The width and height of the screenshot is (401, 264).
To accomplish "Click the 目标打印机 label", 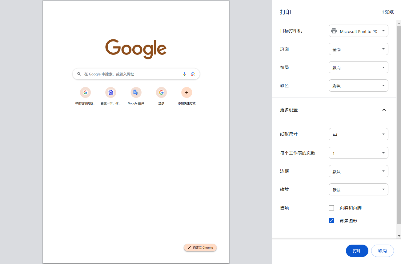I will point(291,31).
